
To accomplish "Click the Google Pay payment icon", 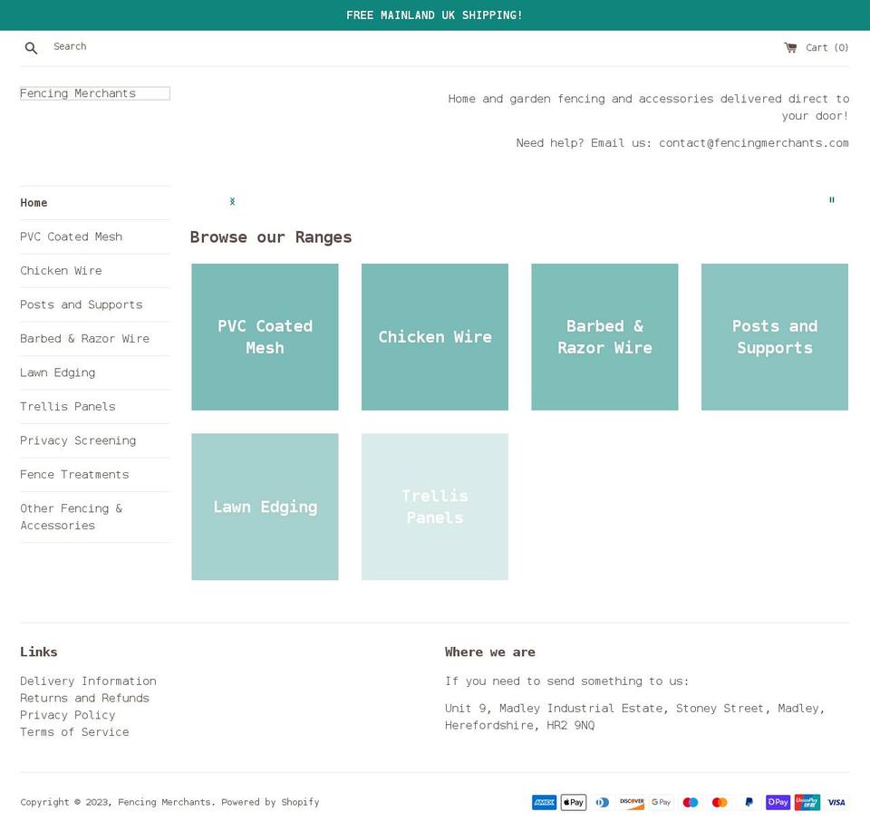I will click(x=661, y=802).
